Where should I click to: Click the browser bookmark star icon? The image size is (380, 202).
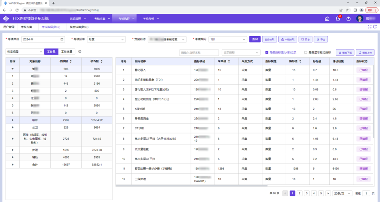point(347,10)
